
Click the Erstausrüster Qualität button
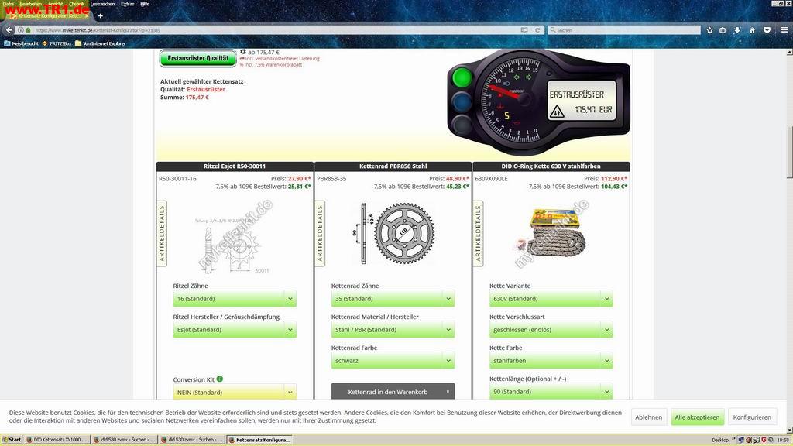pos(197,58)
